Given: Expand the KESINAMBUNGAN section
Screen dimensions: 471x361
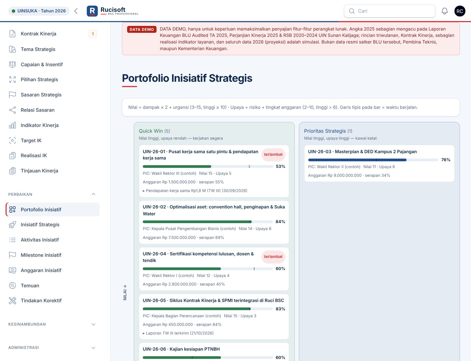Looking at the screenshot, I should (x=94, y=324).
